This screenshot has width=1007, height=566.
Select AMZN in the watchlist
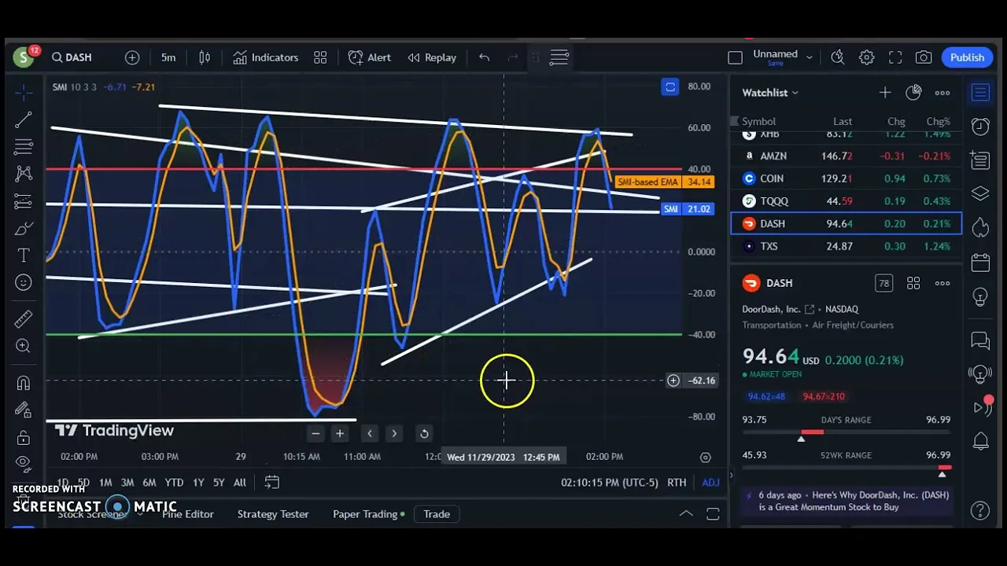coord(846,156)
